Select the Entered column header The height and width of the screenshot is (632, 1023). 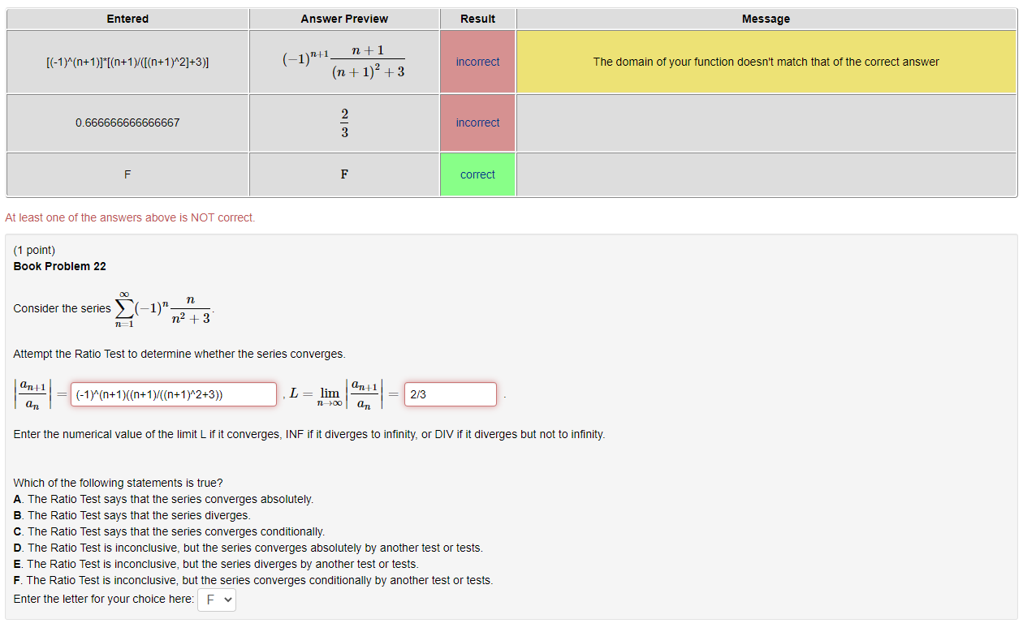[127, 18]
